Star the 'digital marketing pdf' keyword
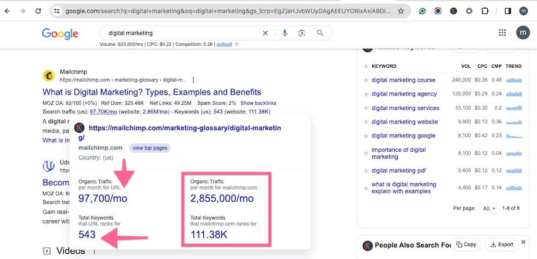Image resolution: width=537 pixels, height=259 pixels. coord(366,170)
